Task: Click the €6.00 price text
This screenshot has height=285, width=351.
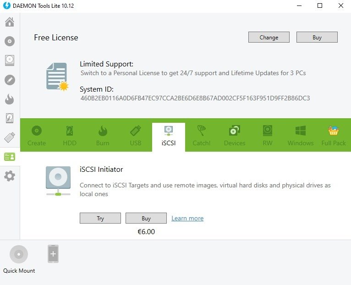Action: 146,232
